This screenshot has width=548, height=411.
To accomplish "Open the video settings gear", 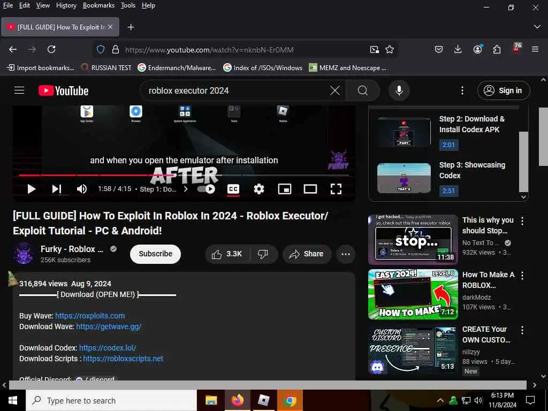I will point(259,189).
